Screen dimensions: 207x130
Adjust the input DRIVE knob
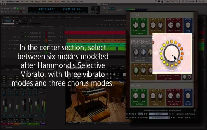click(x=150, y=70)
